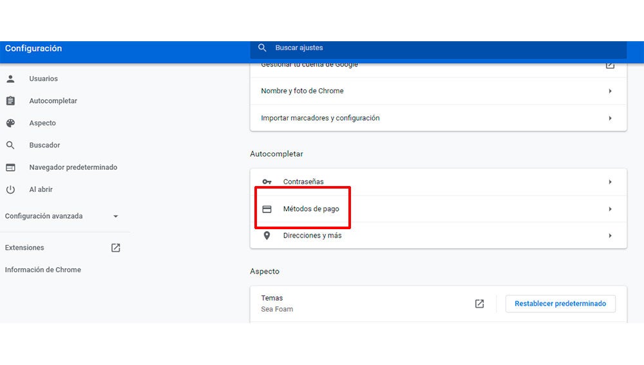Click the search magnifier icon in Buscar ajustes

click(x=262, y=48)
